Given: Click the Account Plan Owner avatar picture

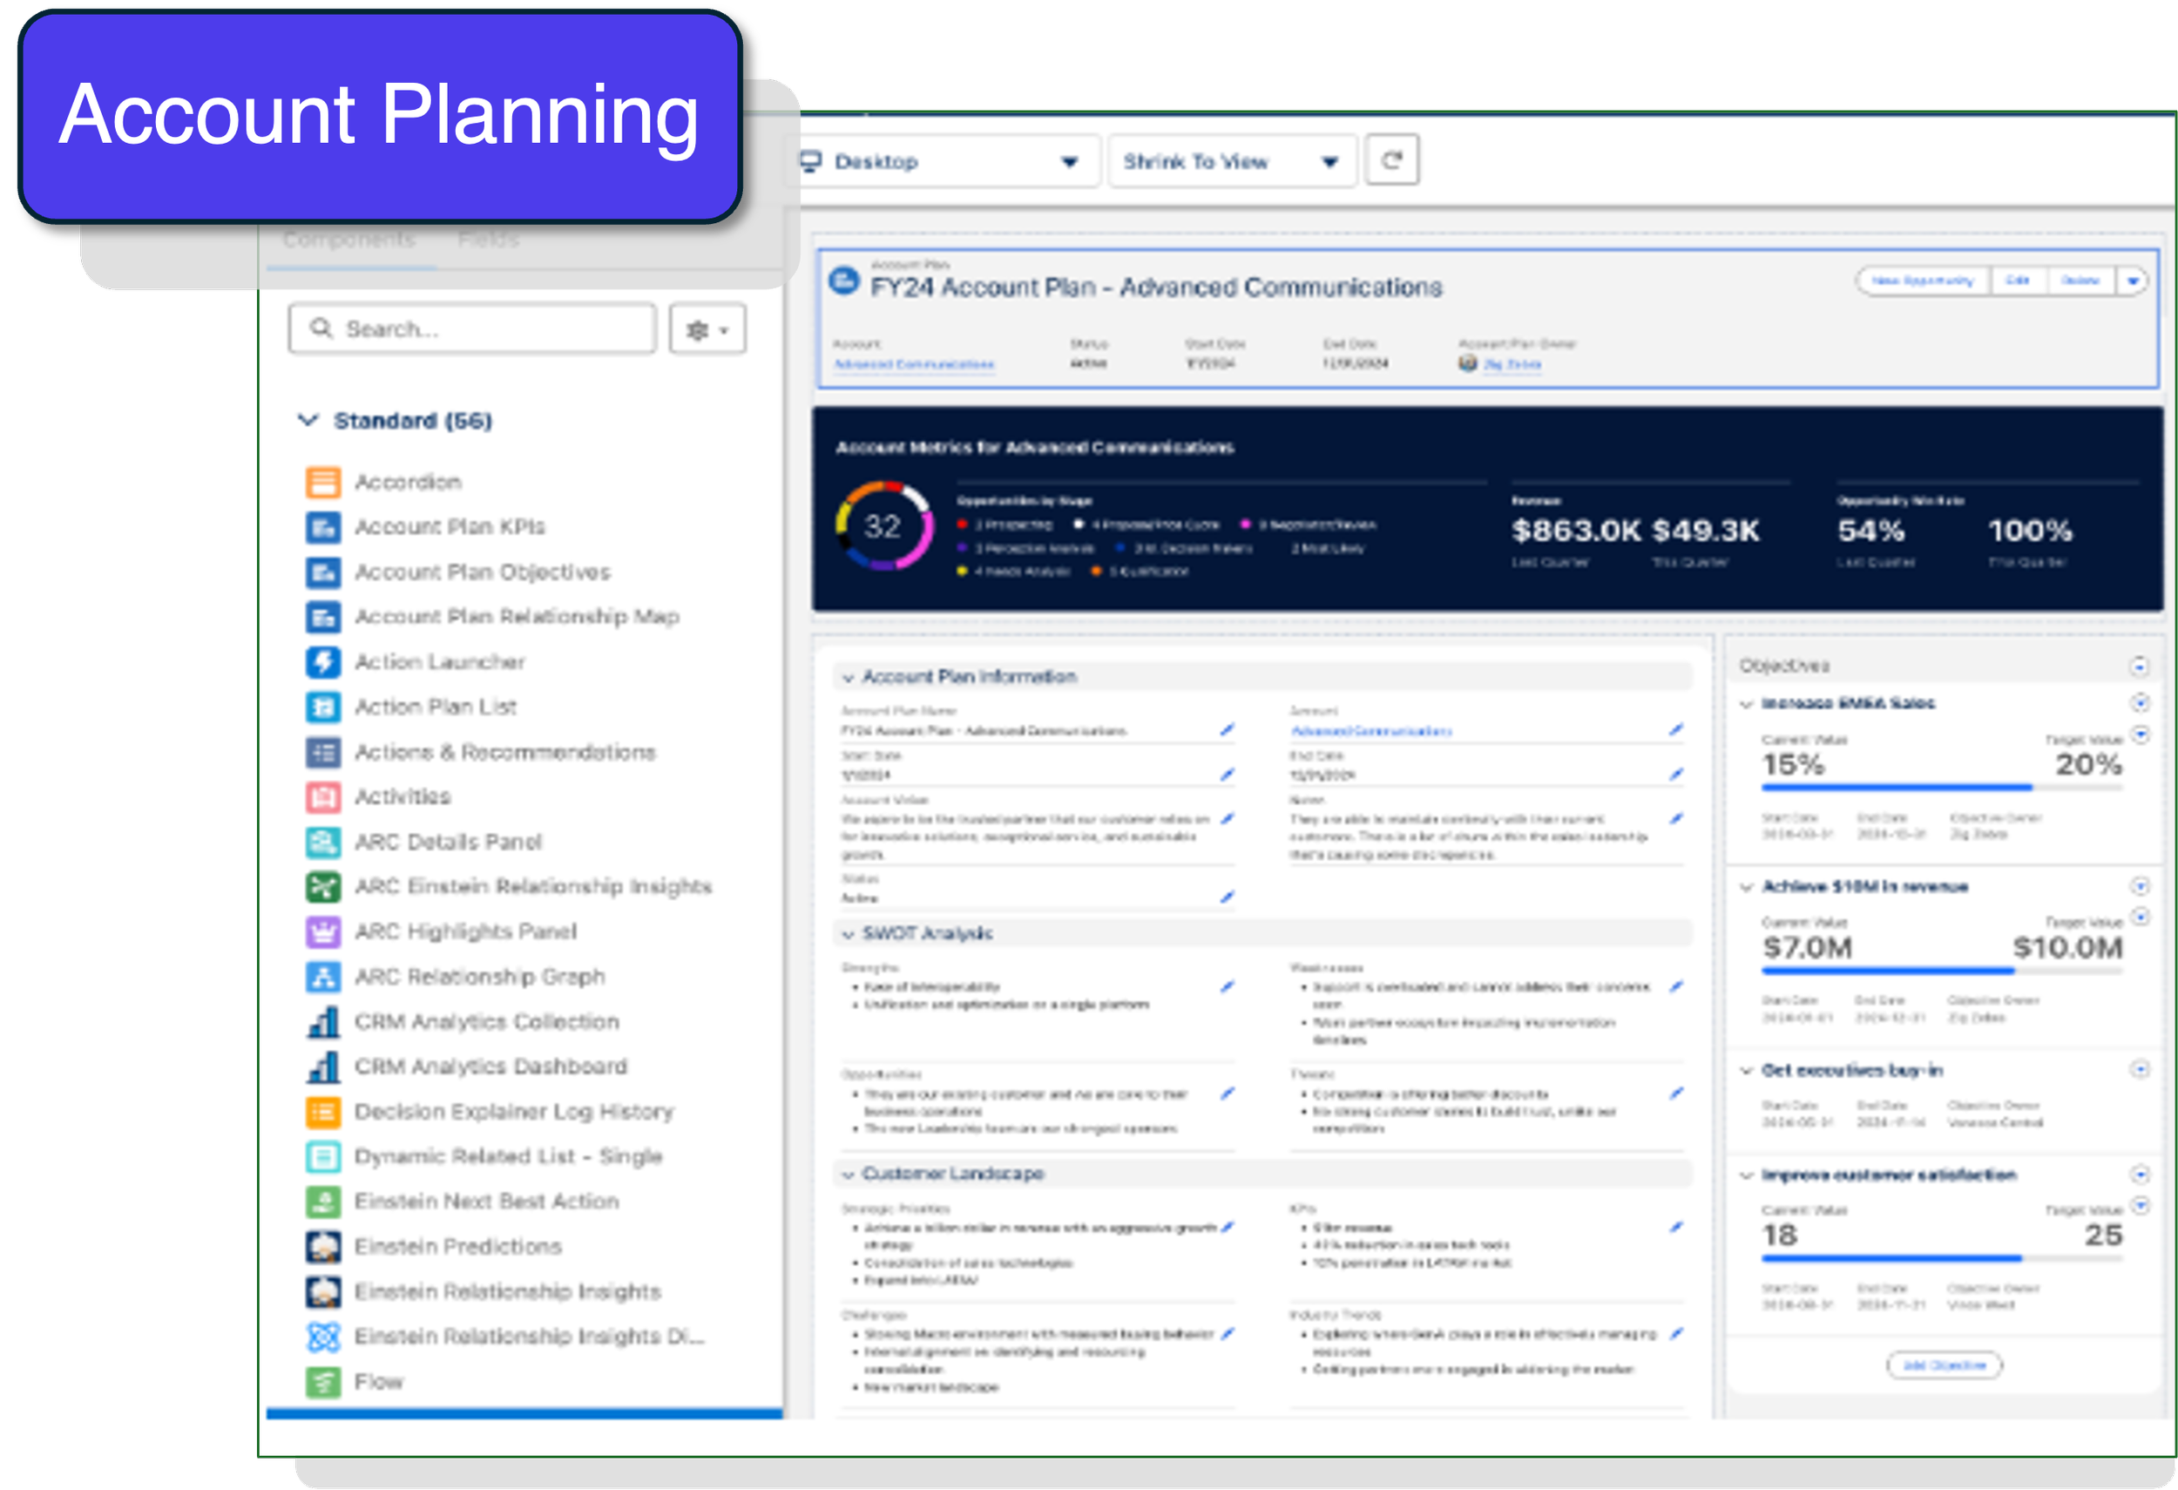Looking at the screenshot, I should (x=1468, y=363).
